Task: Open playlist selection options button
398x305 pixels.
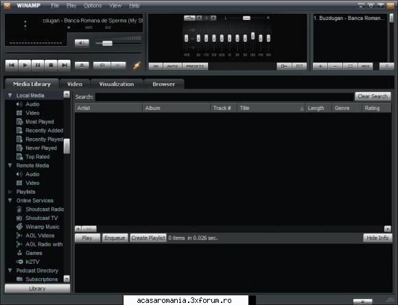Action: pyautogui.click(x=350, y=67)
